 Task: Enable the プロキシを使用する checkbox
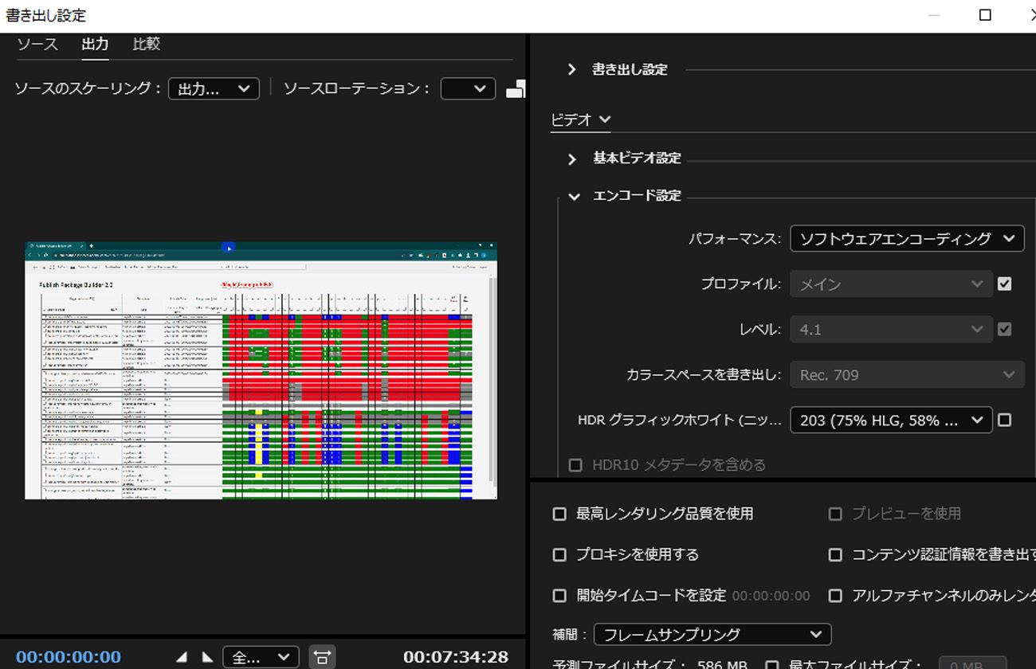click(559, 554)
